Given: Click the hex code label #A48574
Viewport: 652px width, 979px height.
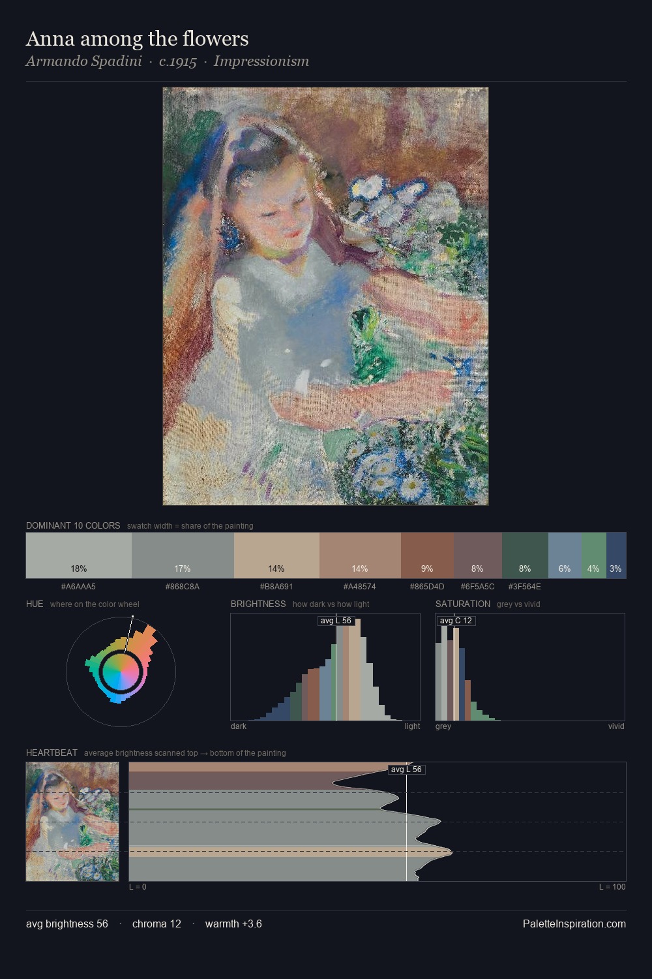Looking at the screenshot, I should pyautogui.click(x=360, y=586).
